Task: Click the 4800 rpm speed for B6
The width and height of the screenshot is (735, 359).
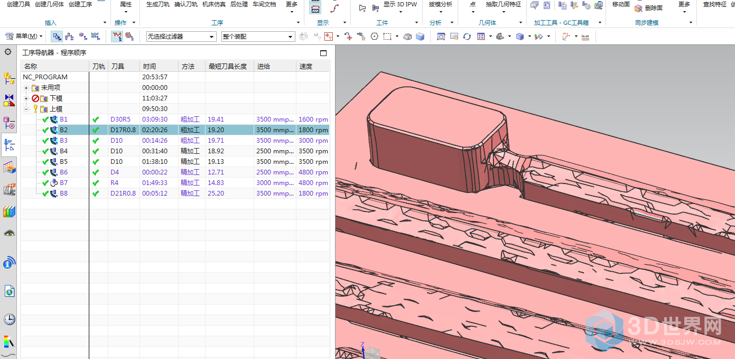Action: [313, 172]
